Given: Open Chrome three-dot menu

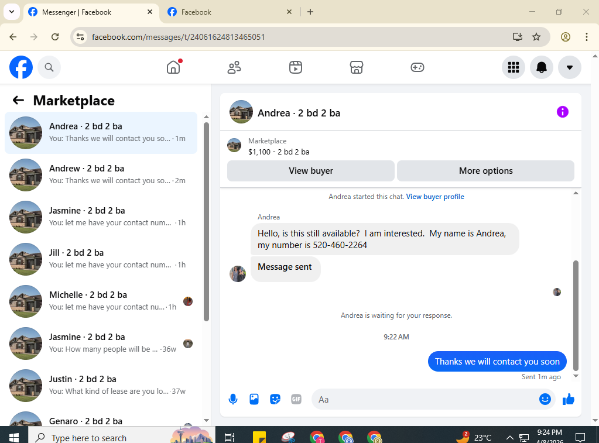Looking at the screenshot, I should (586, 37).
